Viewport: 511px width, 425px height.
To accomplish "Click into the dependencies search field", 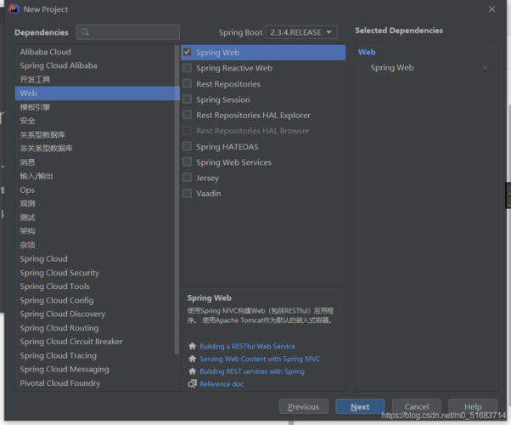I will click(x=132, y=32).
